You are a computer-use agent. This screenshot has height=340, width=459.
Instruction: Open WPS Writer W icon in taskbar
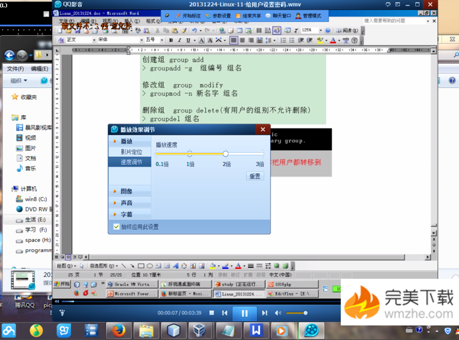click(x=256, y=331)
